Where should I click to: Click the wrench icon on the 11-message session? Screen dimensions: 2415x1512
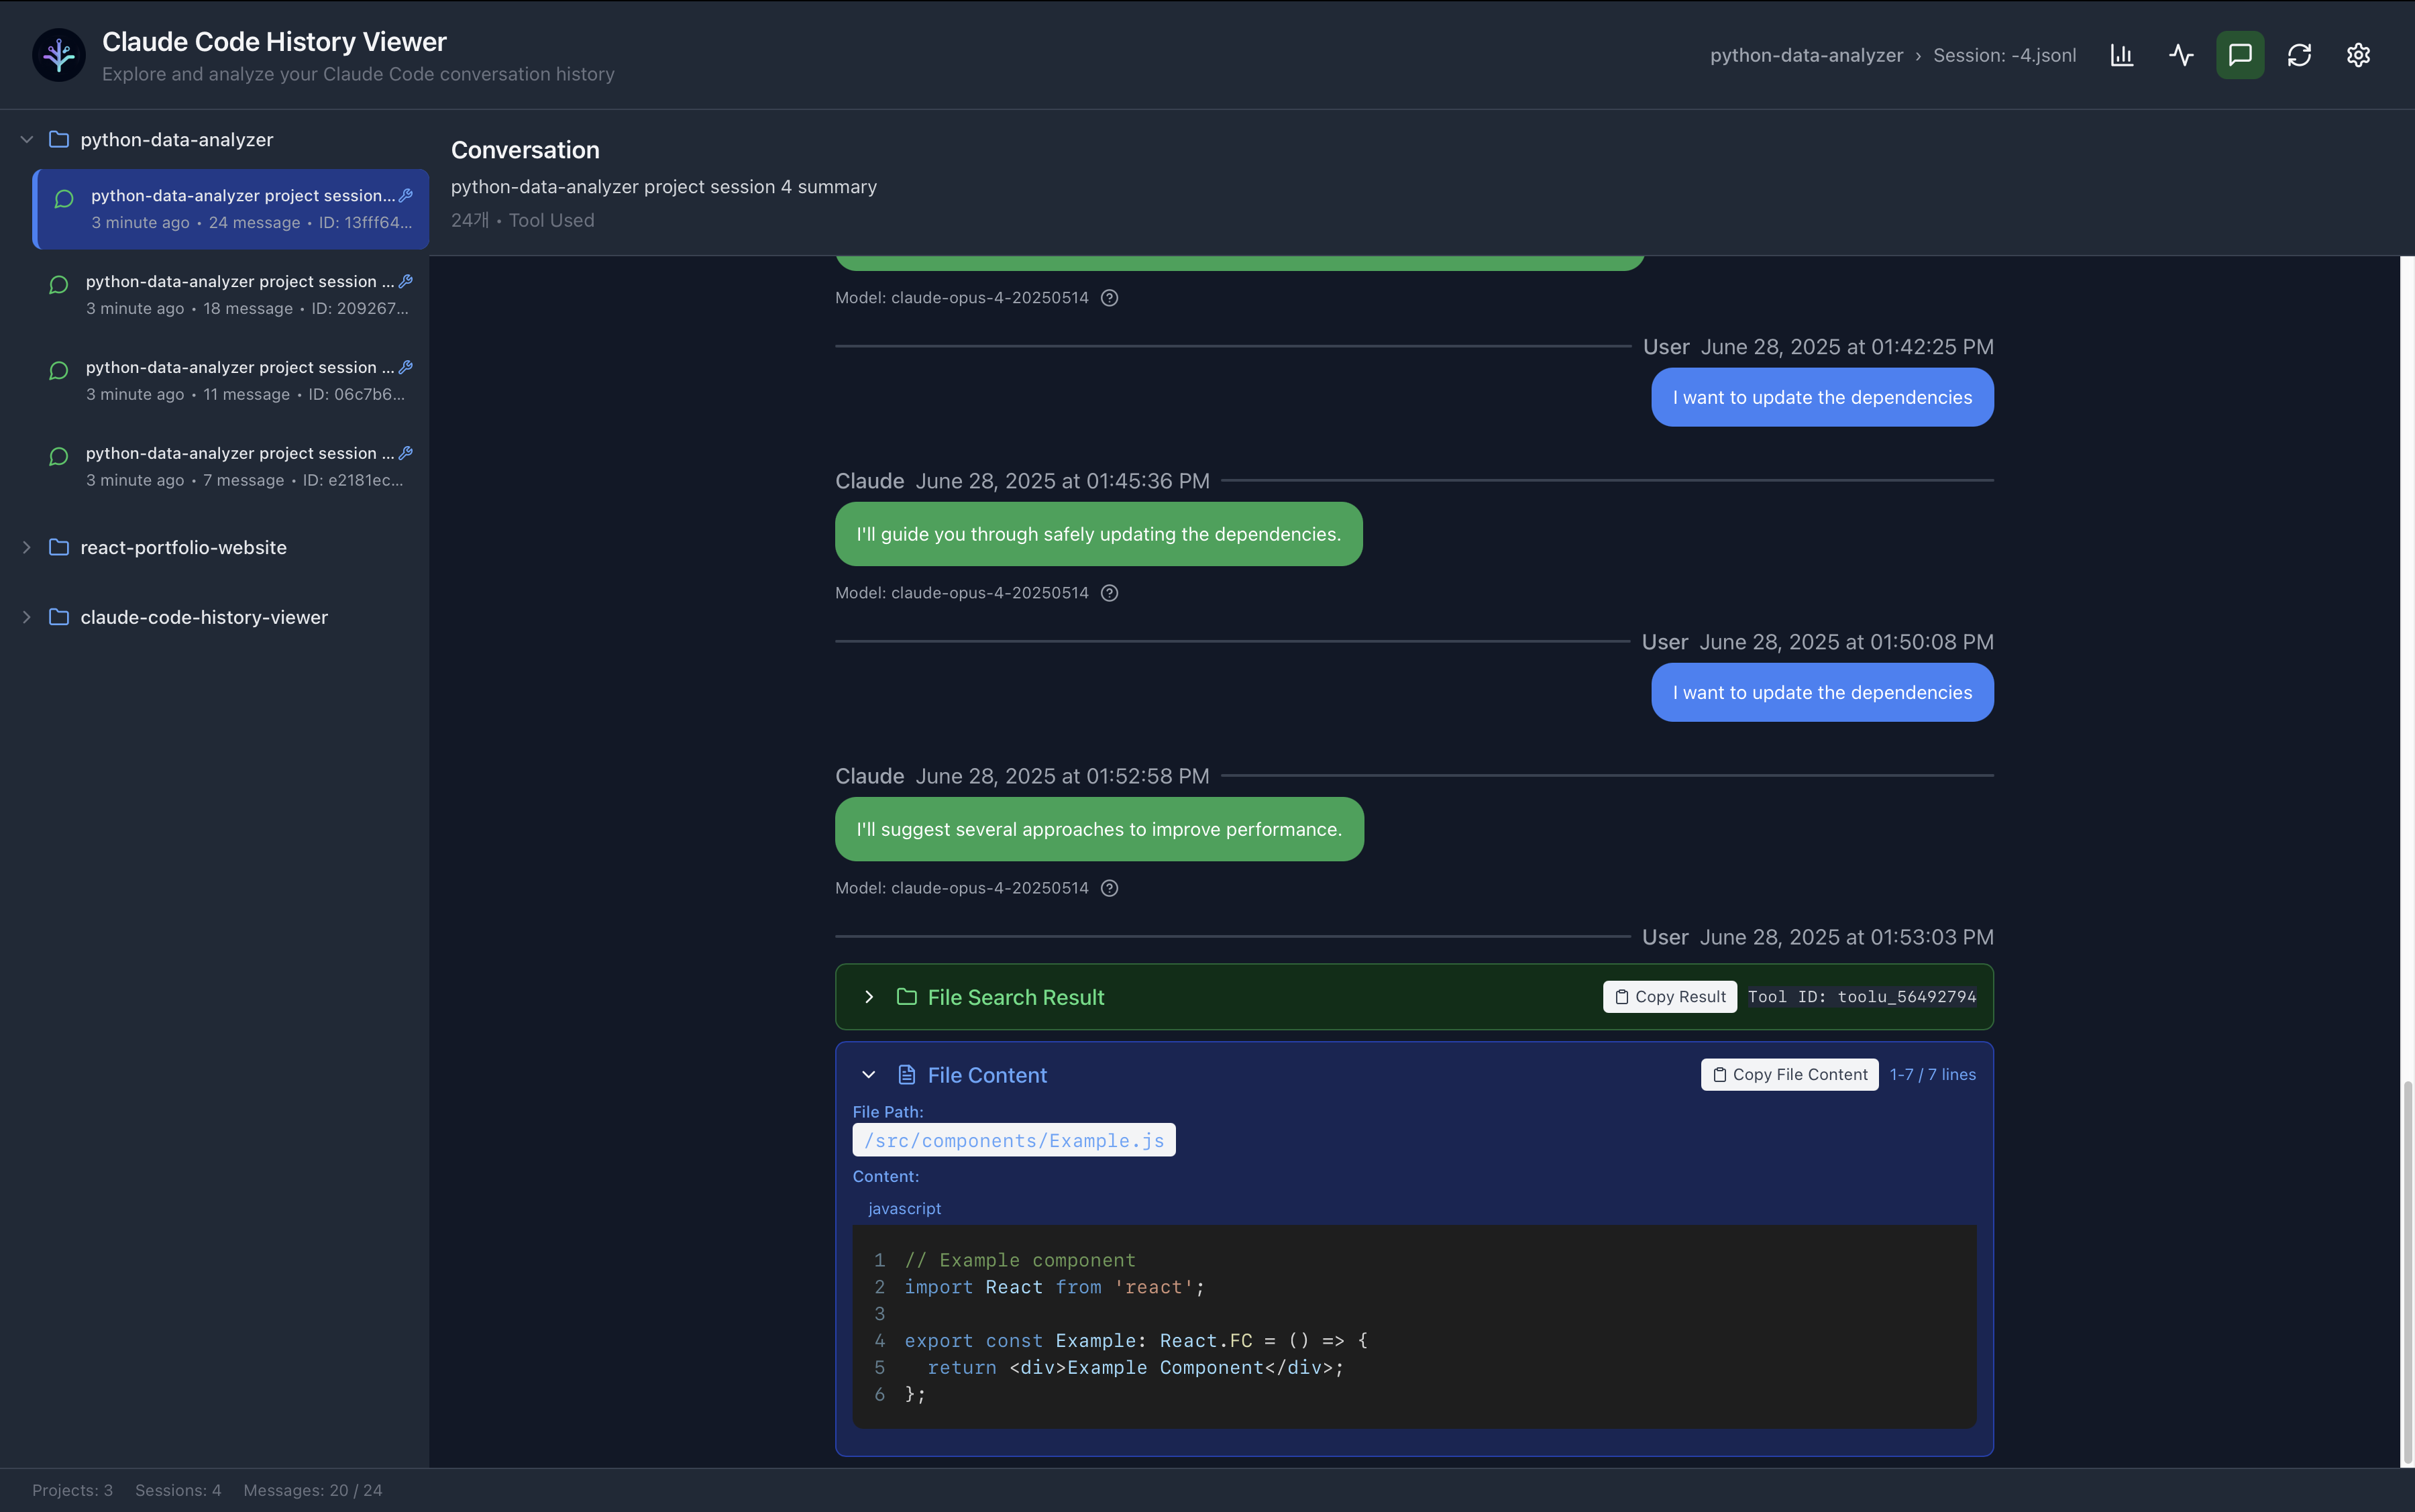point(406,367)
